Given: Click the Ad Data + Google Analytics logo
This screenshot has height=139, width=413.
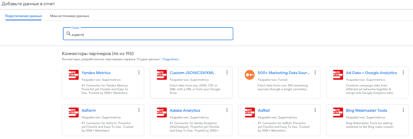Looking at the screenshot, I should 338,75.
